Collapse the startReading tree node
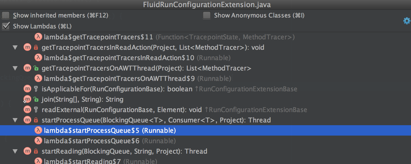This screenshot has height=164, width=411. coord(15,151)
